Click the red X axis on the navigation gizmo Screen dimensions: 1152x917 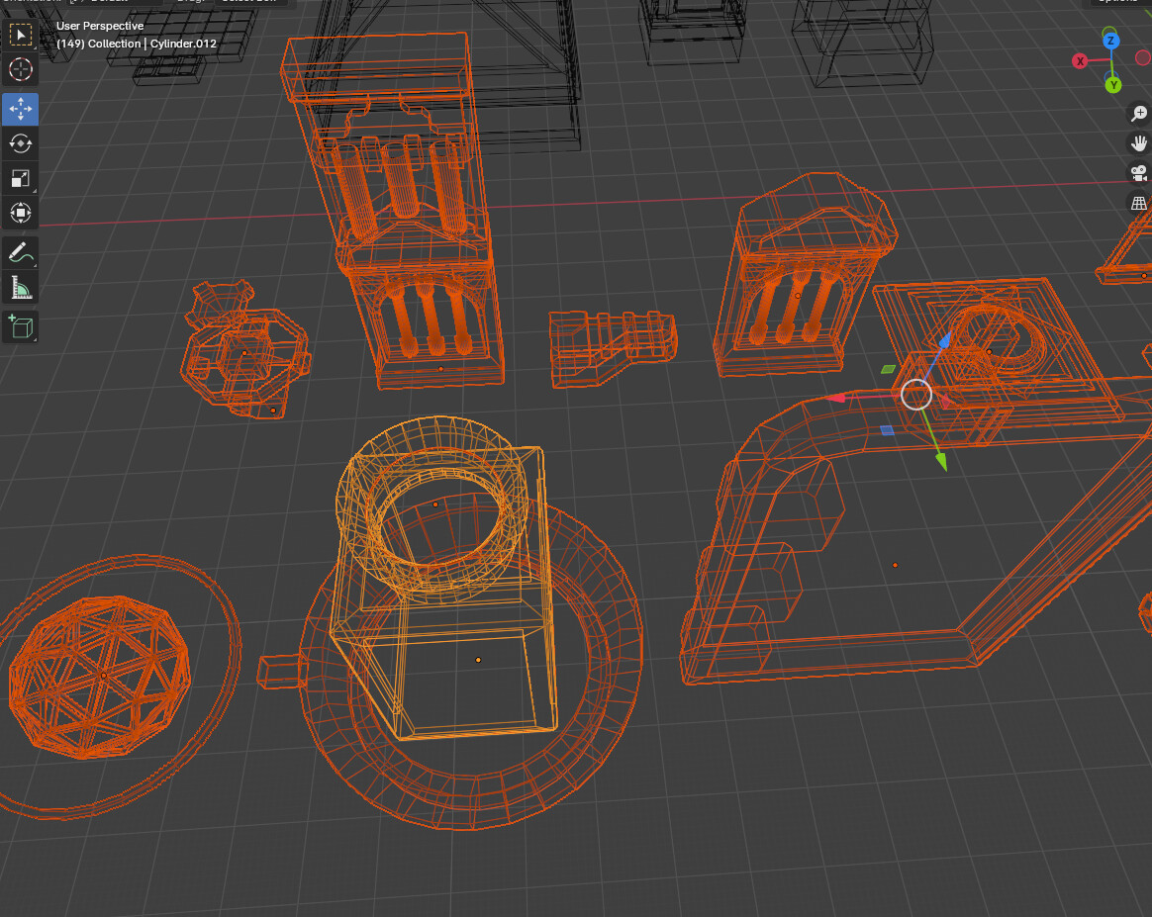[1079, 60]
